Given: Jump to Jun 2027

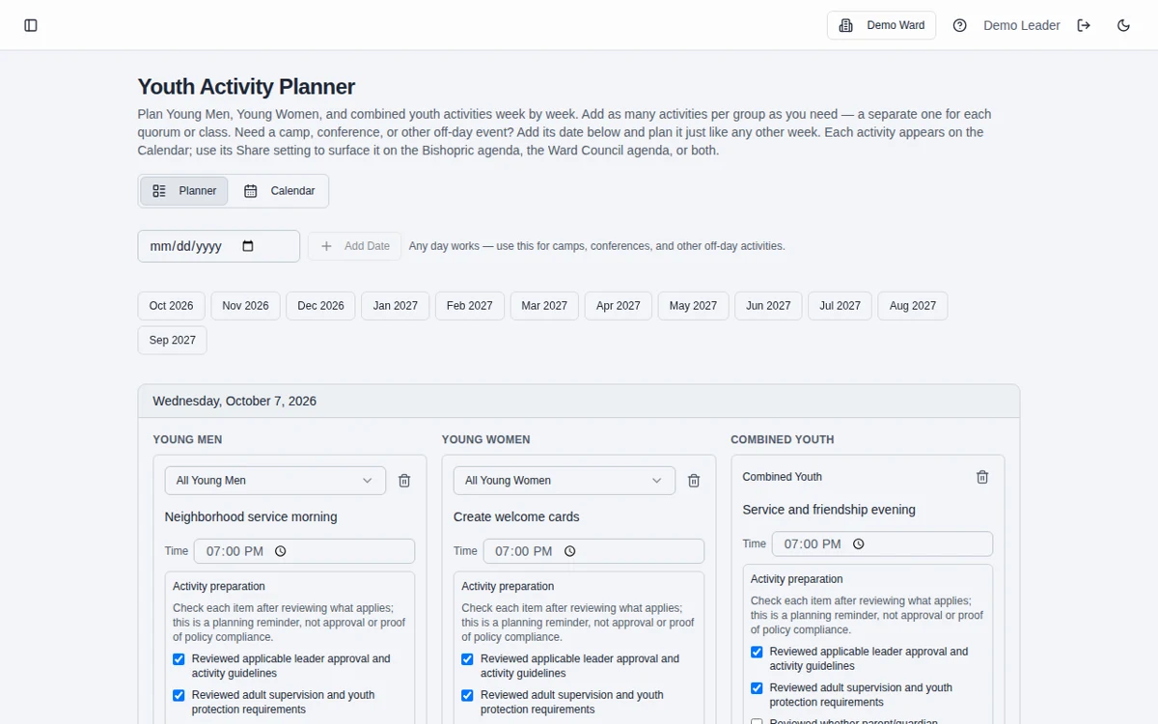Looking at the screenshot, I should 768,306.
